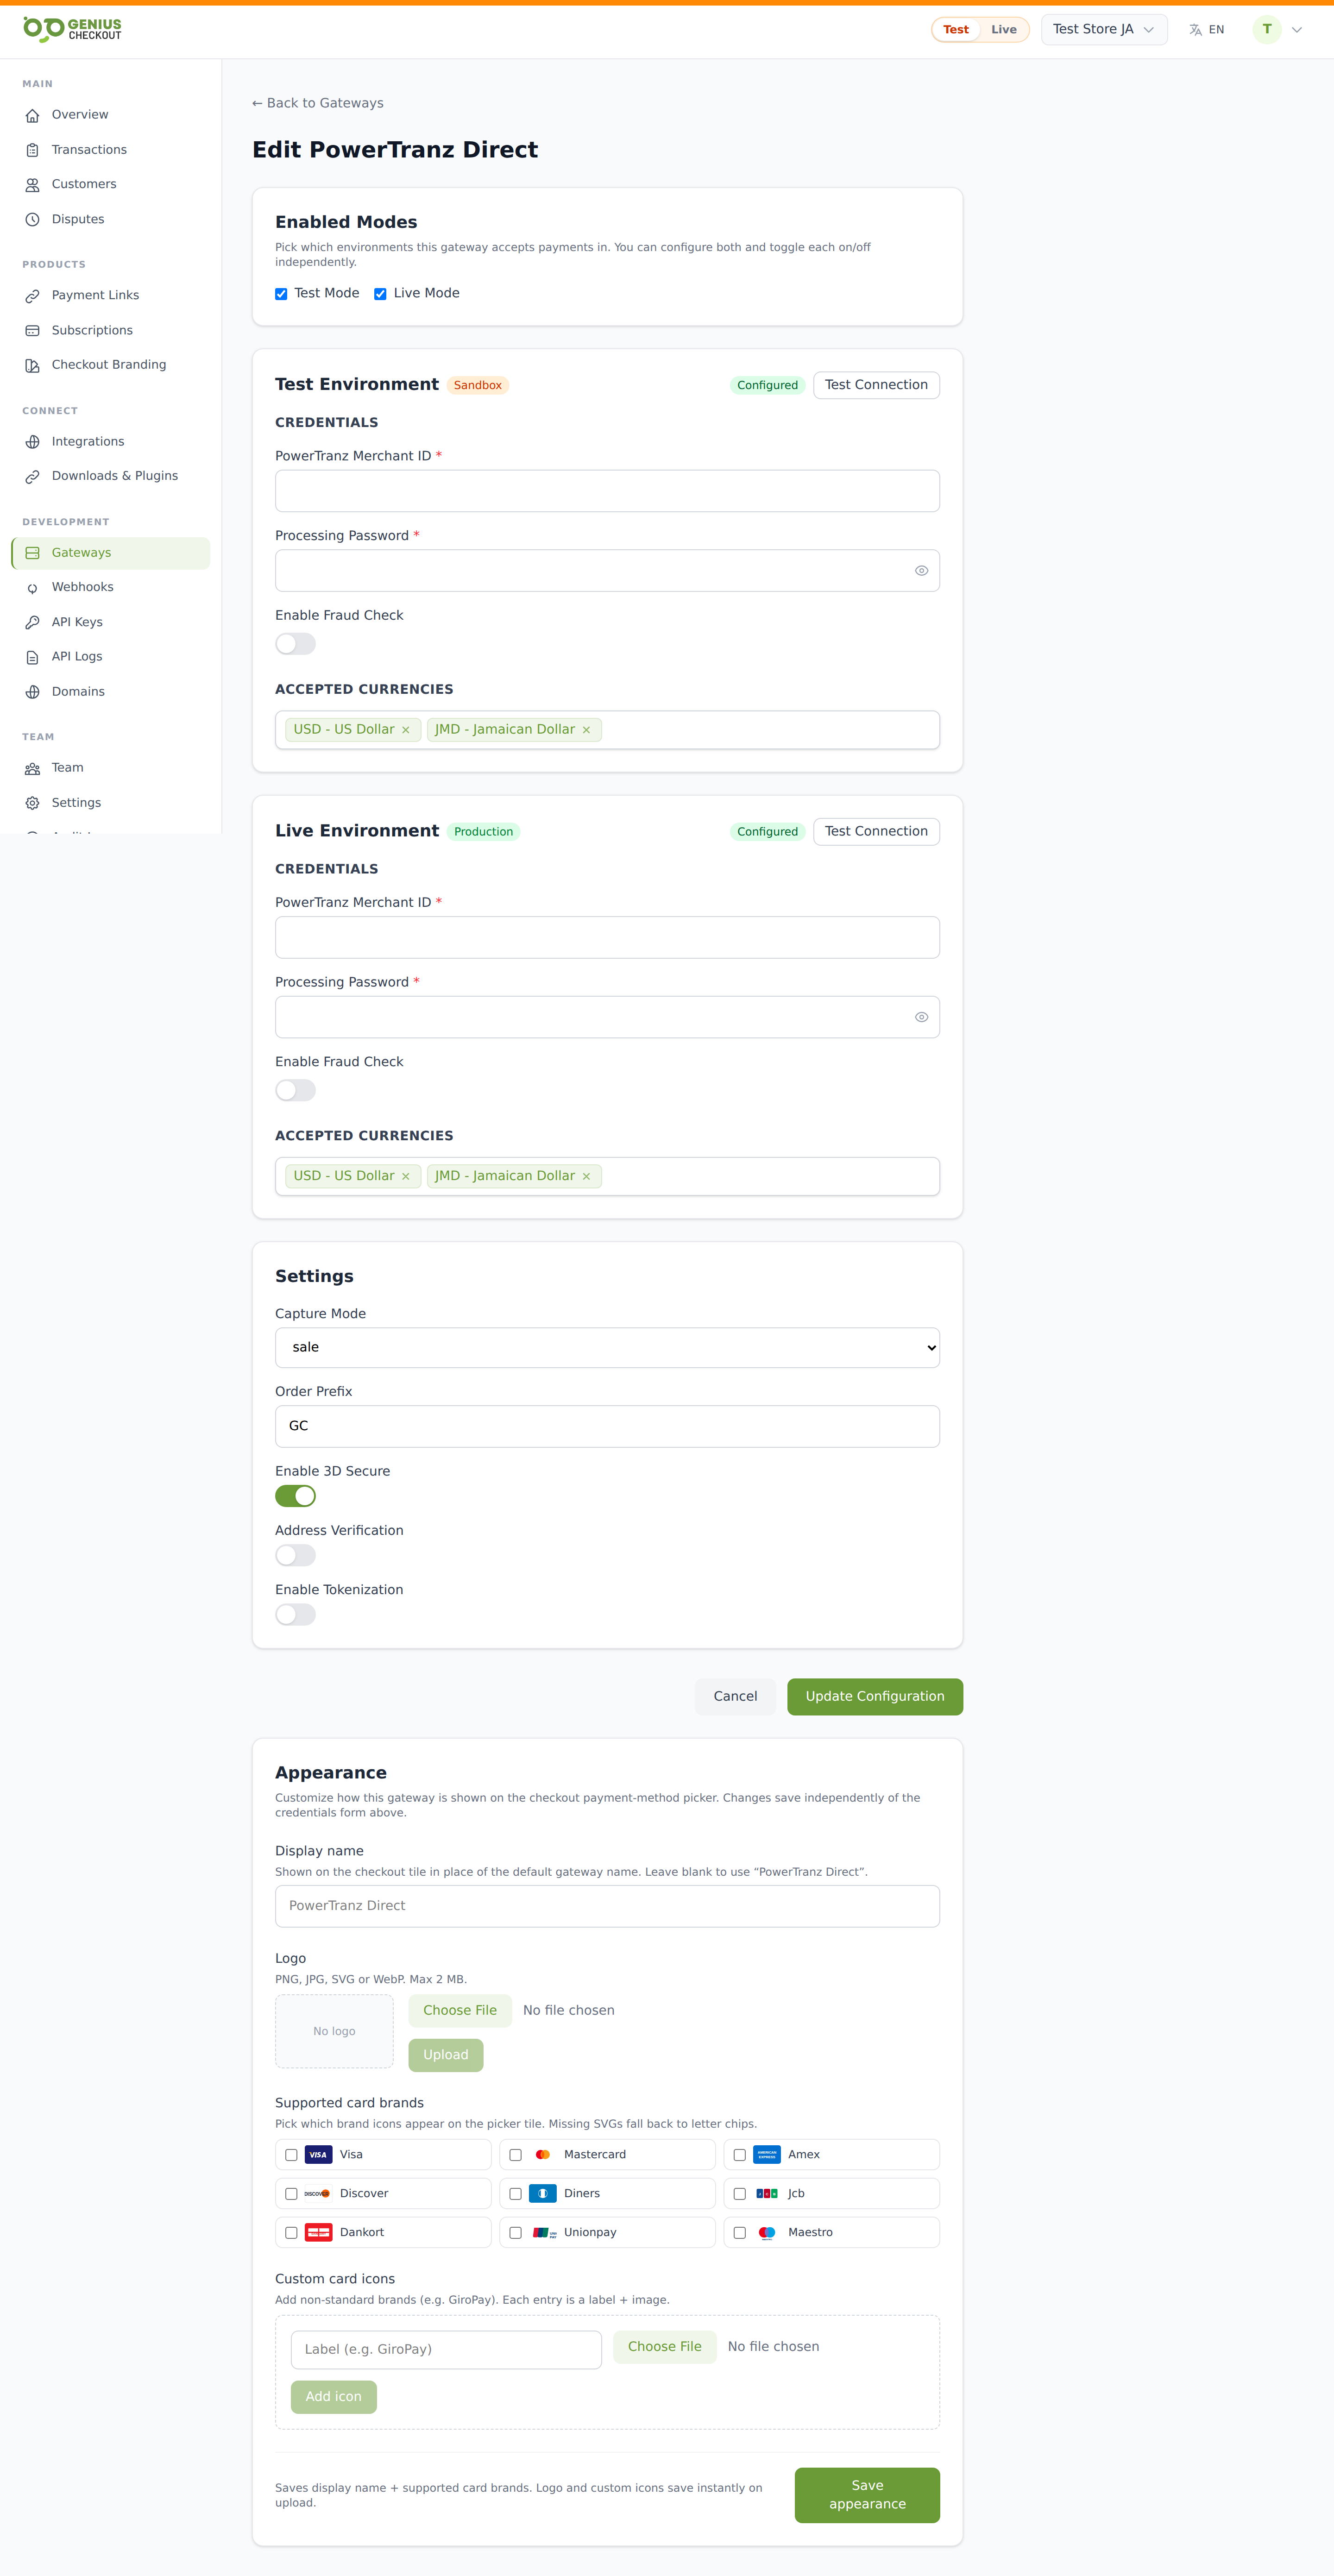Test Connection for Live Environment
Screen dimensions: 1334x2576
point(876,831)
